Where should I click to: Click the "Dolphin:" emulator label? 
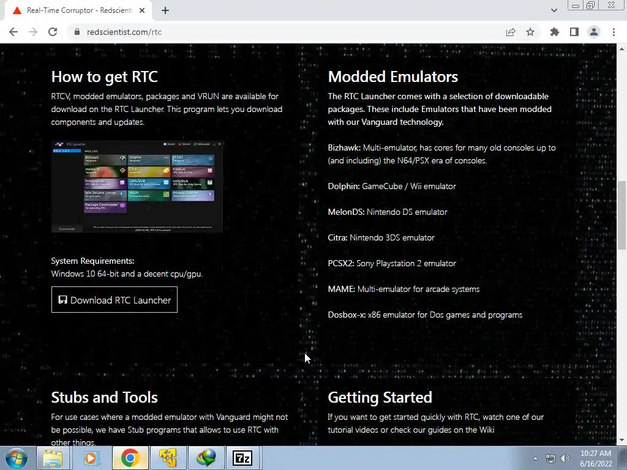coord(344,186)
